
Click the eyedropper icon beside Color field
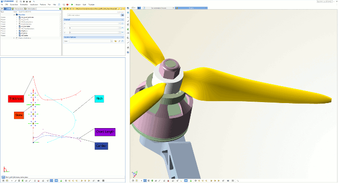[119, 41]
